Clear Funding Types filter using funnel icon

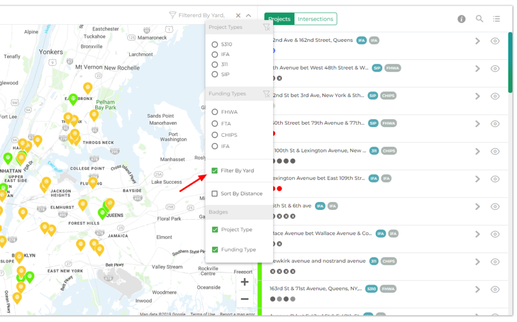tap(266, 94)
